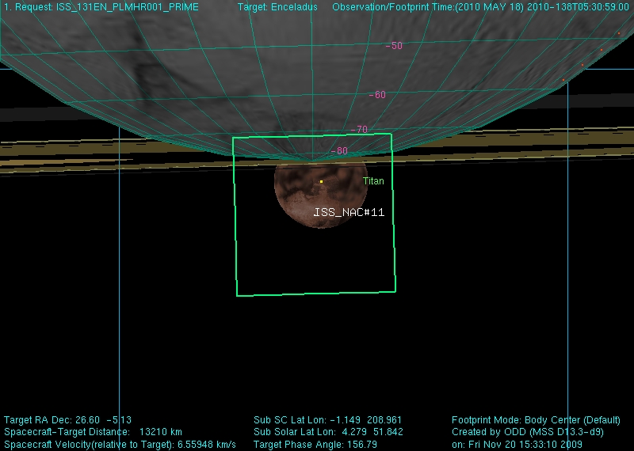Click the Observation/Footprint Time header text

point(480,7)
